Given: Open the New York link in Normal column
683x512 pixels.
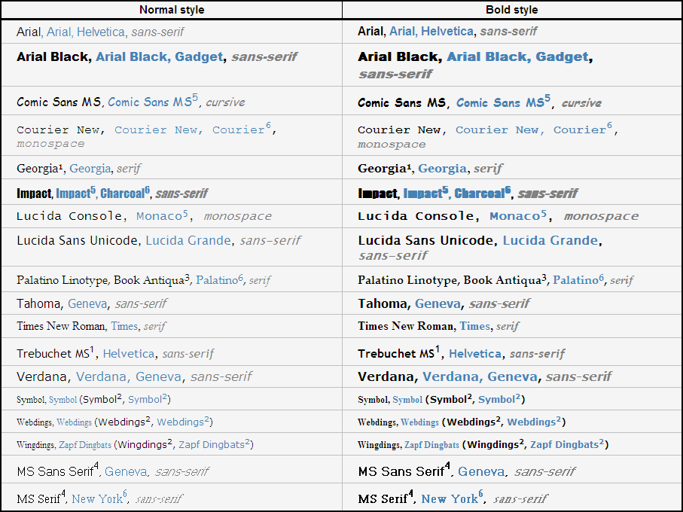Looking at the screenshot, I should tap(98, 498).
